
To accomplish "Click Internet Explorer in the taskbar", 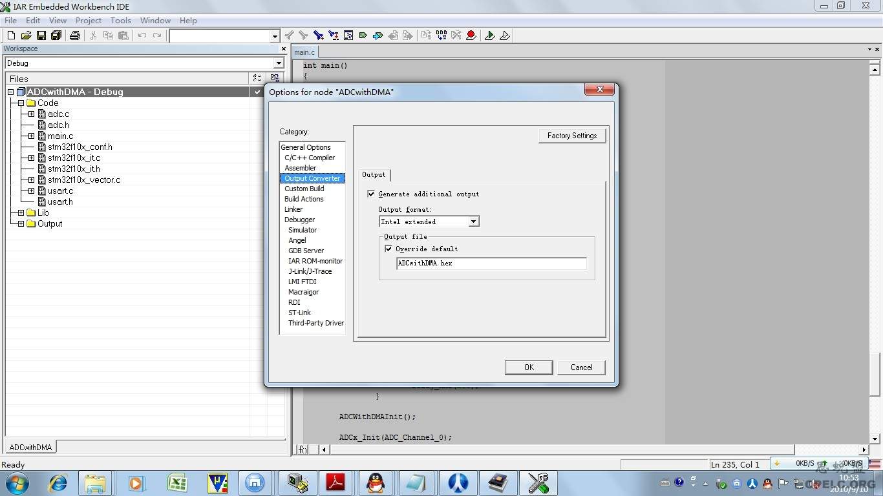I will click(58, 483).
